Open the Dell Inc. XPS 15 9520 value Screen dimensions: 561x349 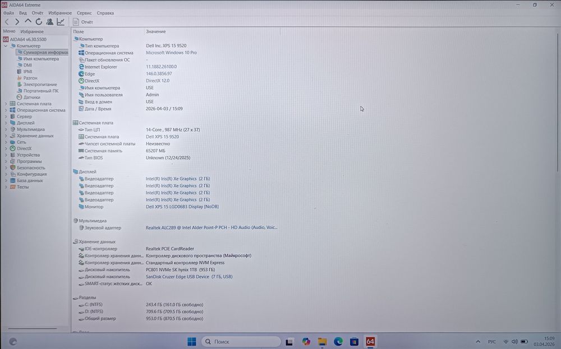[166, 46]
